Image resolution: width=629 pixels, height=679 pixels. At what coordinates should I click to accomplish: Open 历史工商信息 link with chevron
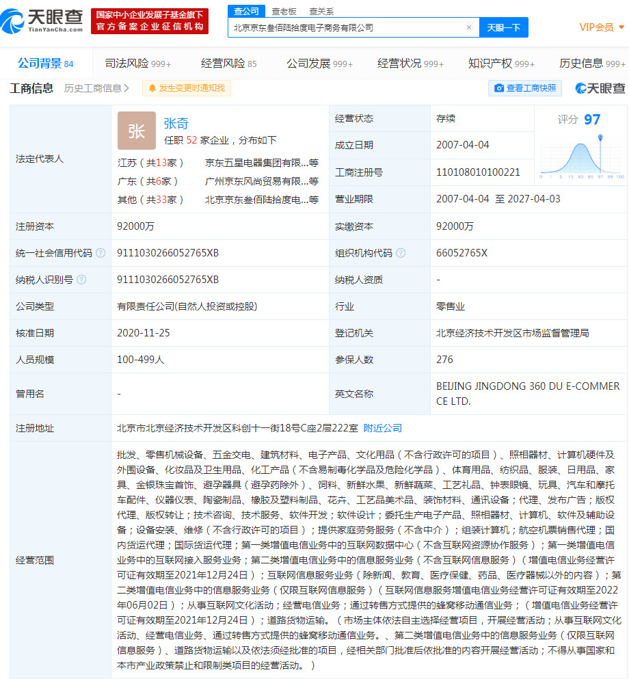click(96, 88)
